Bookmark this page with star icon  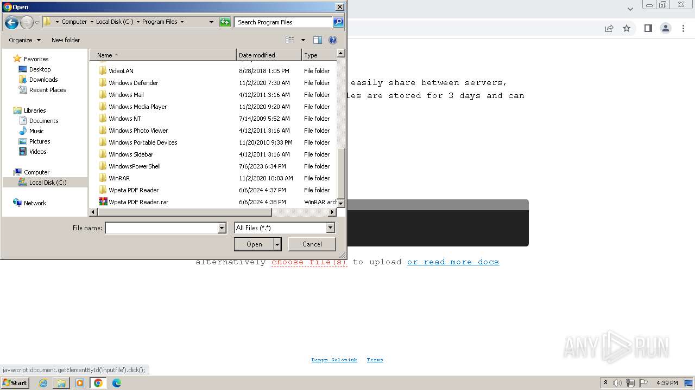(627, 29)
